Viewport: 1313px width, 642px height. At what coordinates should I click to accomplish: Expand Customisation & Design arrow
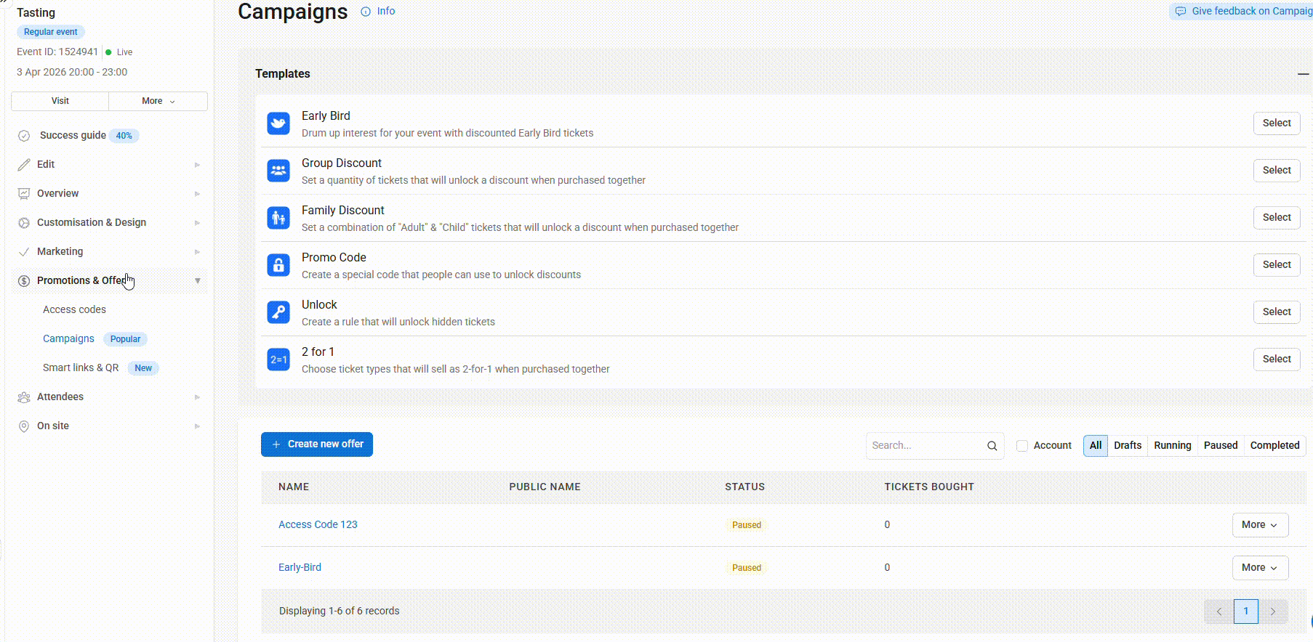point(197,223)
